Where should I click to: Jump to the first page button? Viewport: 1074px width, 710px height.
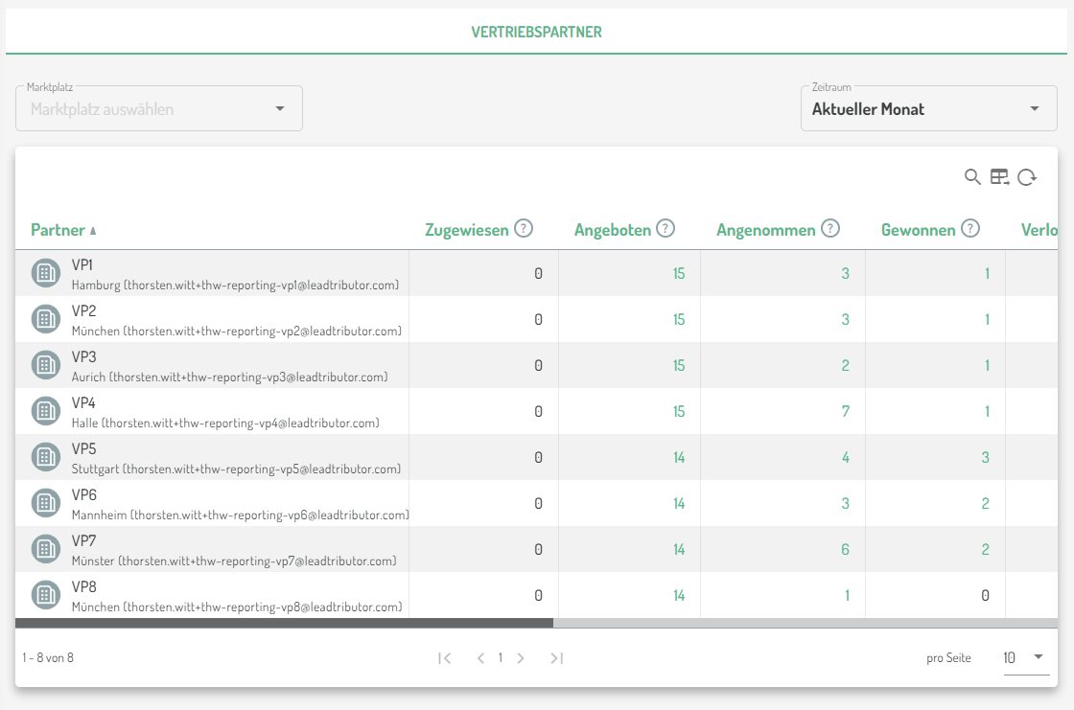[444, 658]
